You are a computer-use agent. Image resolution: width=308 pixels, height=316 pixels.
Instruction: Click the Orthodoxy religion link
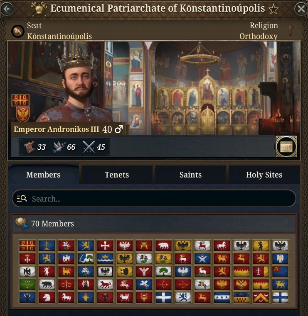tap(259, 36)
